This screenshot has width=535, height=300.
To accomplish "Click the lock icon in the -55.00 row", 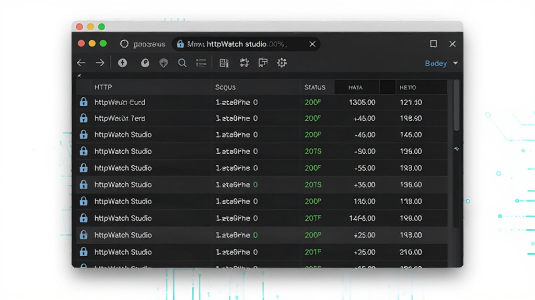I will pos(84,168).
